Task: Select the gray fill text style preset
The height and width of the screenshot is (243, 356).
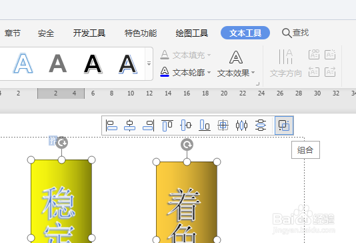Action: point(58,63)
